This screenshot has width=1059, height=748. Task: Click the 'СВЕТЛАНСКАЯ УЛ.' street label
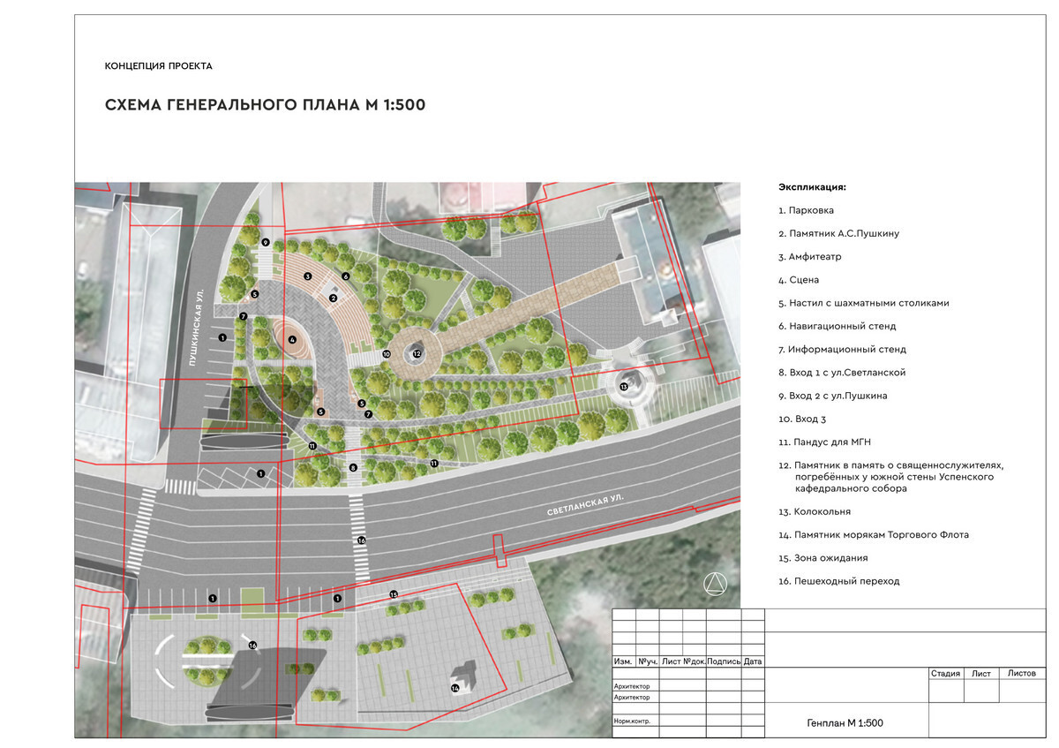click(584, 507)
